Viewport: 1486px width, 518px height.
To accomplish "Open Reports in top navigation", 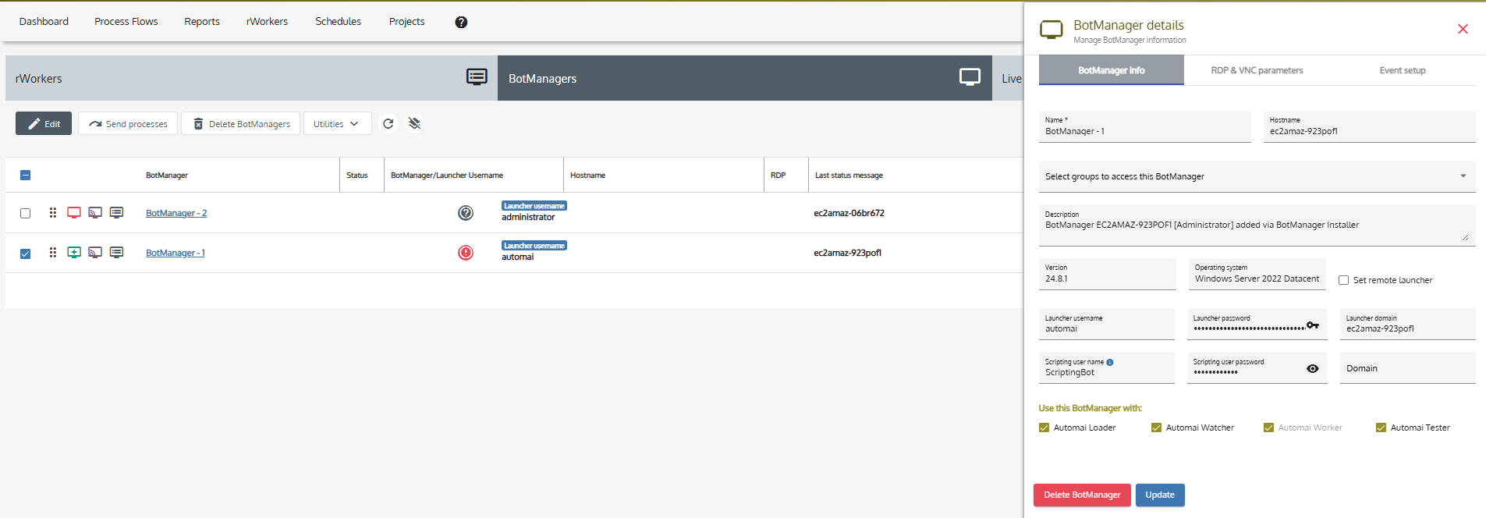I will [x=201, y=21].
